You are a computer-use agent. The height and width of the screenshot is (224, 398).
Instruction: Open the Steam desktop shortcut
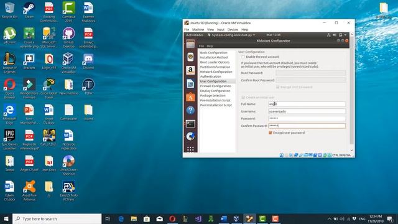click(x=29, y=10)
